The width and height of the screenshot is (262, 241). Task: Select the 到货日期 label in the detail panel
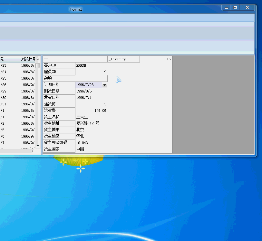click(59, 91)
